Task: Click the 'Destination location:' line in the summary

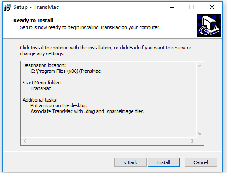Action: pyautogui.click(x=44, y=65)
